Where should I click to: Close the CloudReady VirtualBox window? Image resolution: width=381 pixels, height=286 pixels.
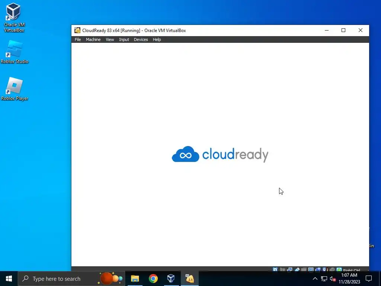361,31
